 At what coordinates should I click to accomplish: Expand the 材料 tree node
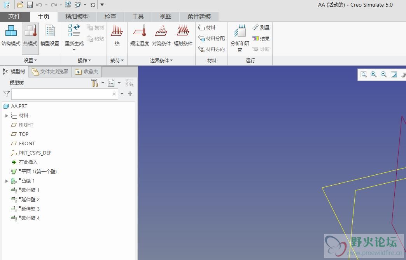point(7,116)
